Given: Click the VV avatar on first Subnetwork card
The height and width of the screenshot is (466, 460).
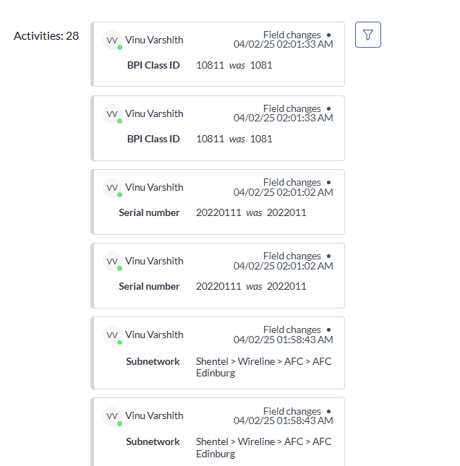Looking at the screenshot, I should [x=112, y=335].
